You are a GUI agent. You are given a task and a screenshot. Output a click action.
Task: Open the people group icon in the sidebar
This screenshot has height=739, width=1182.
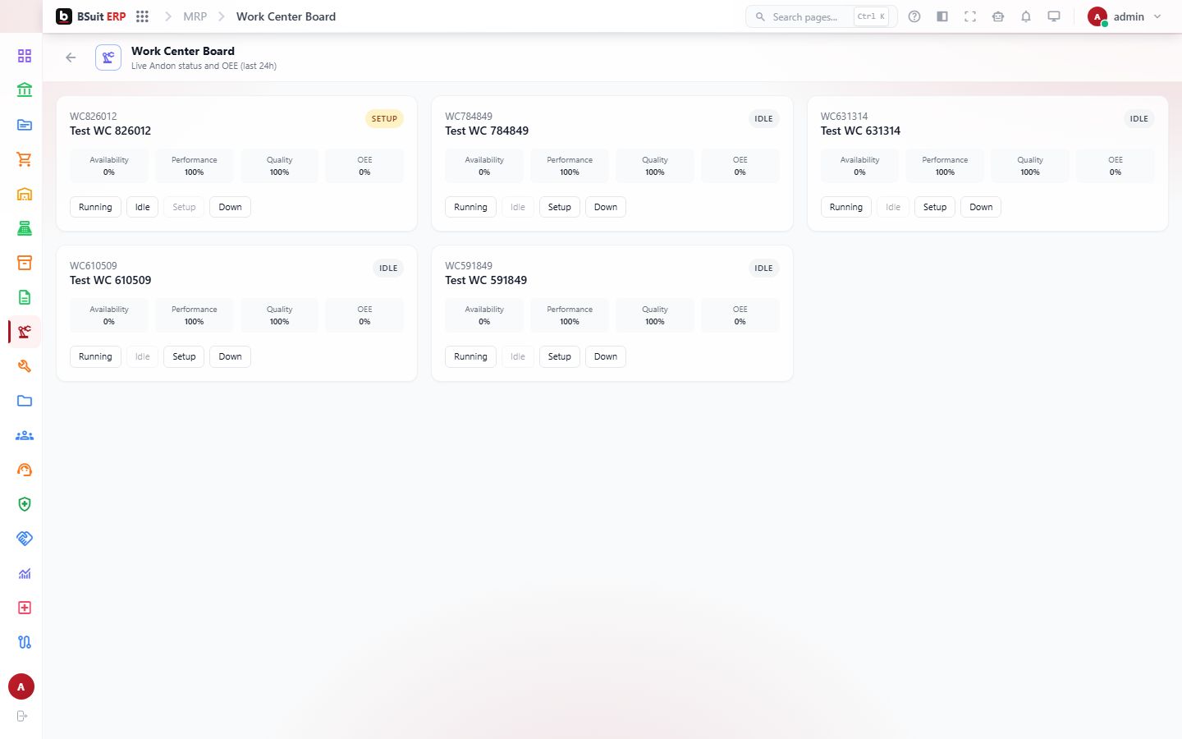click(x=25, y=435)
